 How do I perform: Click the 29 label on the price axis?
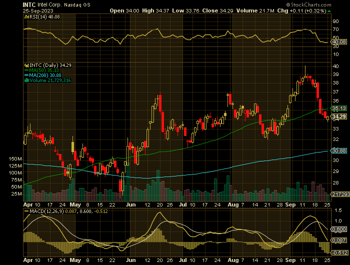click(335, 171)
